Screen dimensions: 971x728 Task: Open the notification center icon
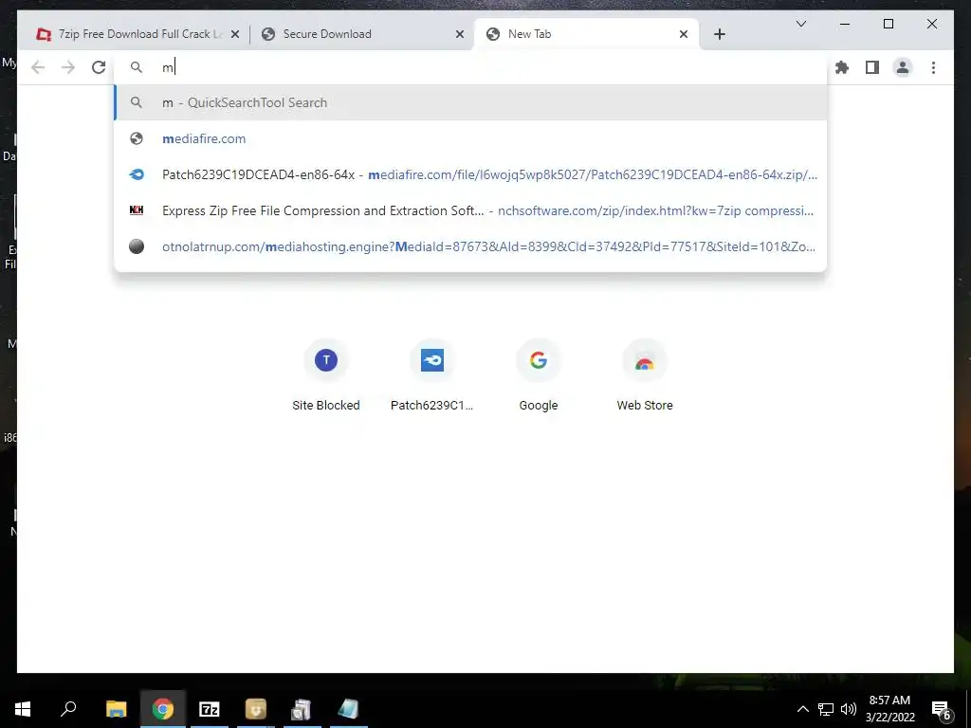point(941,709)
